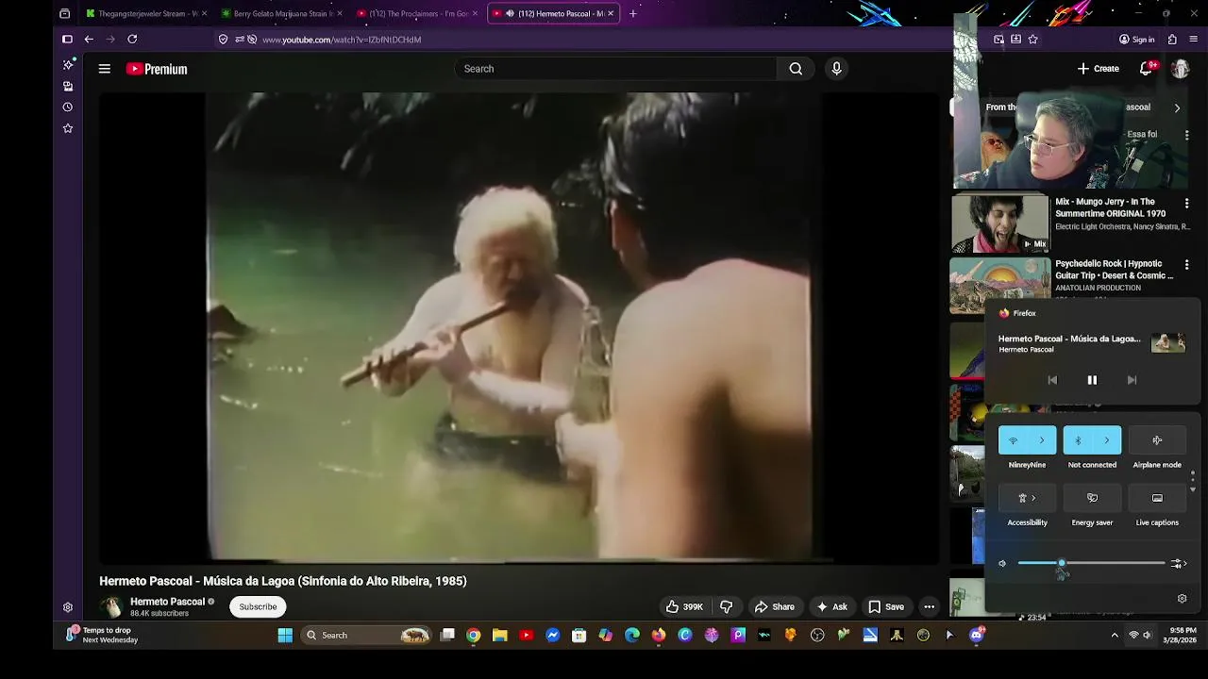The image size is (1208, 679).
Task: Open Firefox History sidebar clock icon
Action: coord(68,107)
